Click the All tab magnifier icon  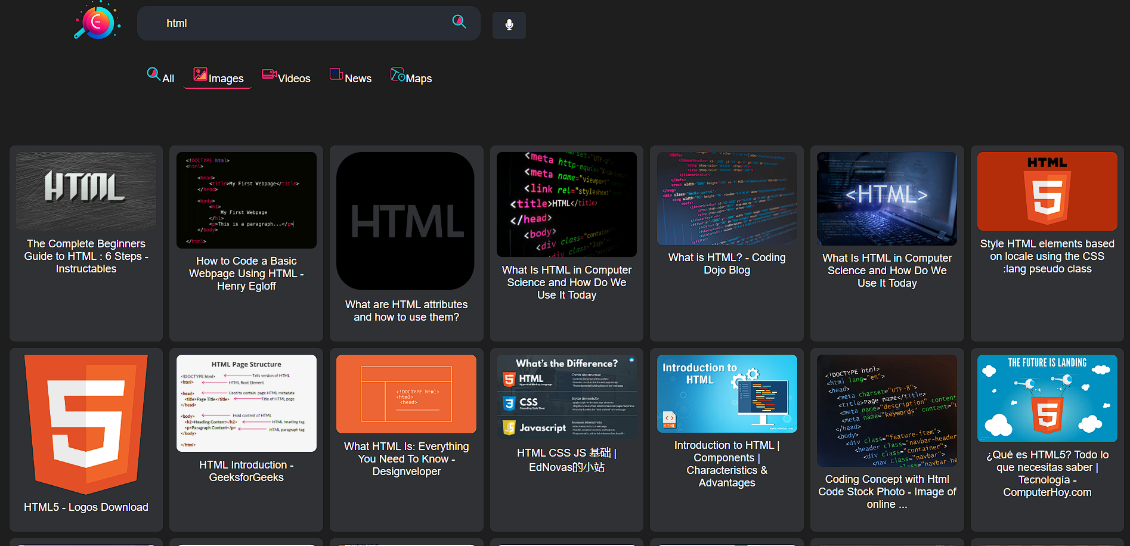click(x=153, y=74)
